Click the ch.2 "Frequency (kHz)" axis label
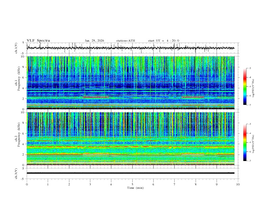This screenshot has height=207, width=268. [19, 135]
